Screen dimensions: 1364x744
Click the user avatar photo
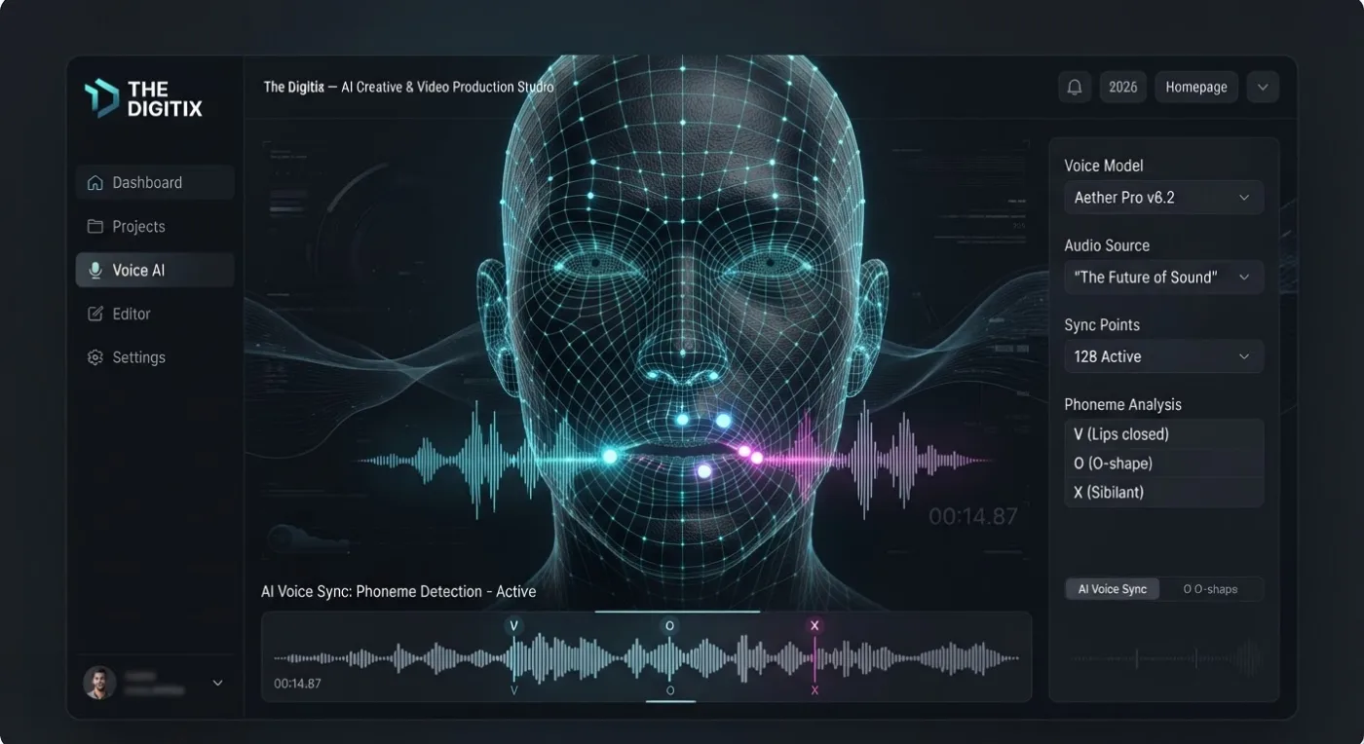point(99,683)
